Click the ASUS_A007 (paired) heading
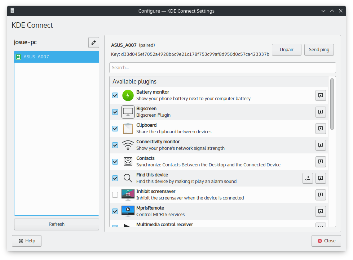Viewport: 353px width, 260px height. [133, 45]
